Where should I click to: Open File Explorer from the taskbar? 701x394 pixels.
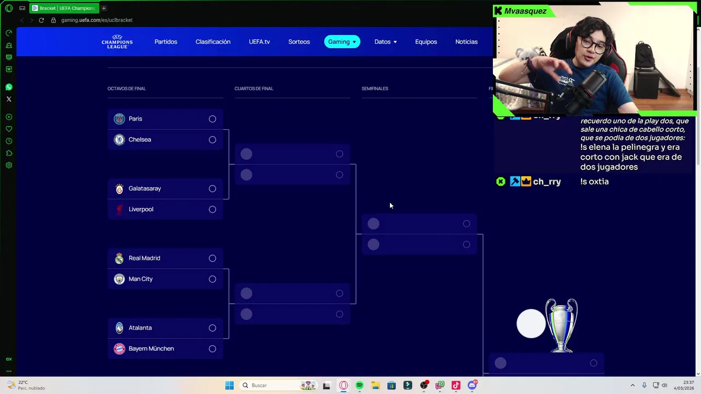click(375, 385)
